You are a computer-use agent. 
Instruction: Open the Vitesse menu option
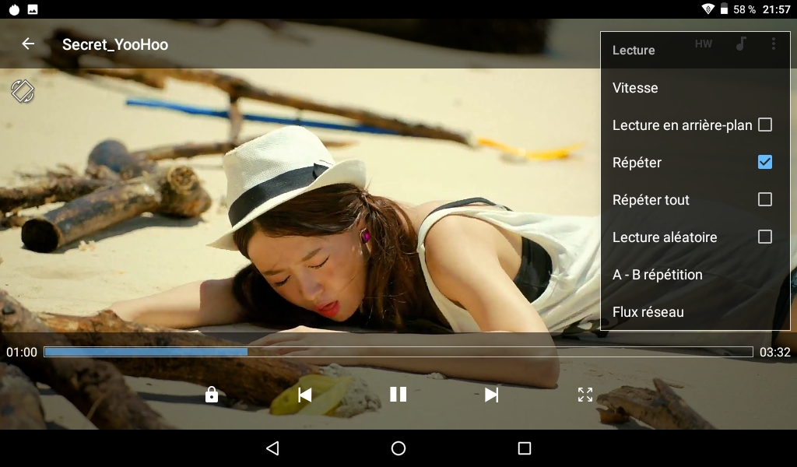(x=635, y=88)
